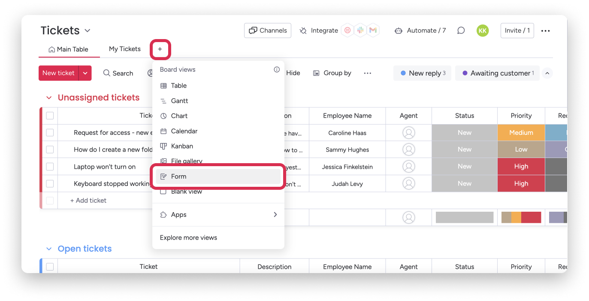Click Hide columns button

pos(293,73)
